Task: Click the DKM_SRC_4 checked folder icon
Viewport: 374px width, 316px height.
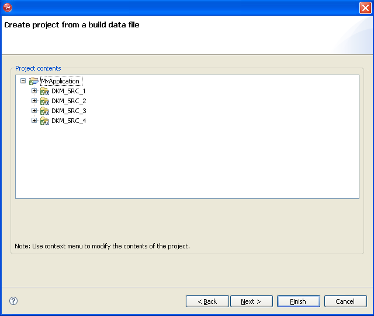Action: click(44, 121)
